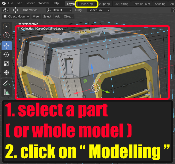
Task: Switch to the Shading workspace tab
Action: [x=160, y=4]
